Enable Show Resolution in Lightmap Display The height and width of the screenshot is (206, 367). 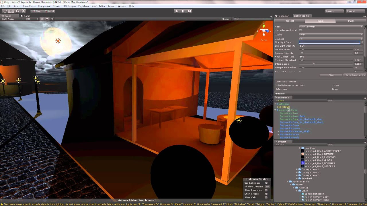click(x=266, y=190)
